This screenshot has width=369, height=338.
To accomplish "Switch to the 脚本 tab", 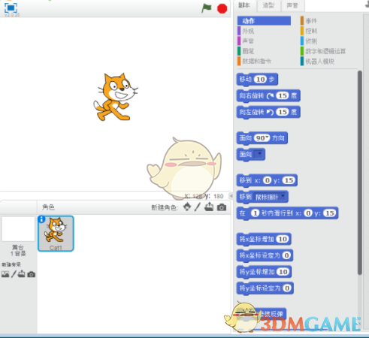I will click(244, 5).
